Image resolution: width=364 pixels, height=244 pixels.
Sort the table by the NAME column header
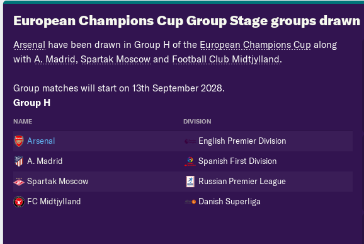[x=23, y=122]
